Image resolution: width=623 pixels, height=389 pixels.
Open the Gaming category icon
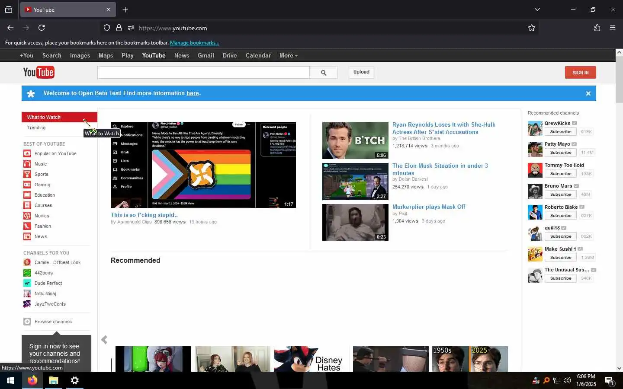click(27, 185)
